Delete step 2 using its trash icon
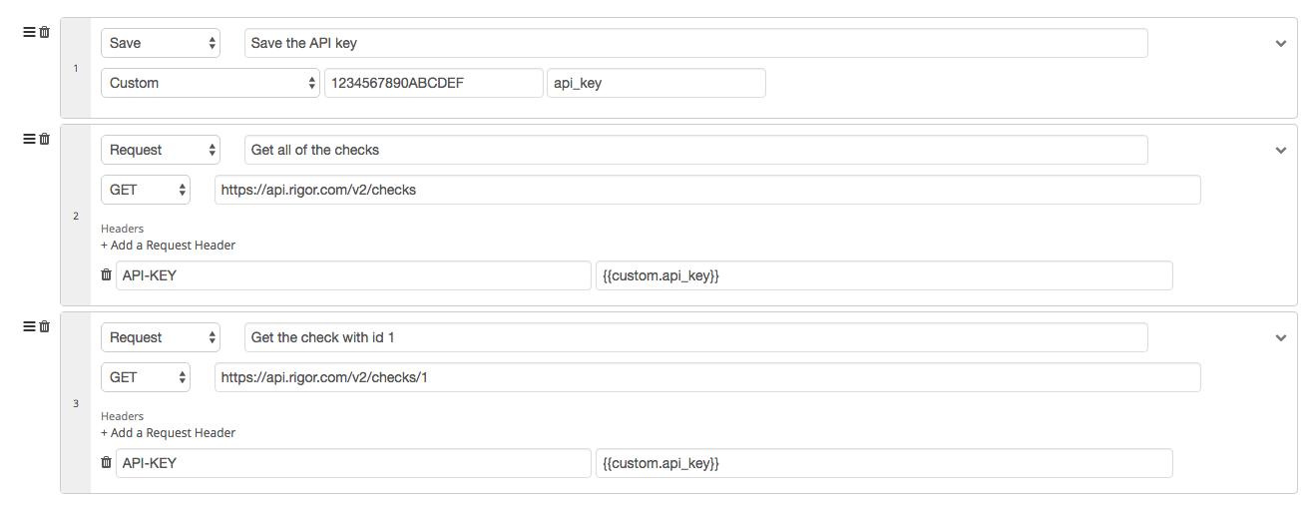This screenshot has width=1312, height=507. (44, 139)
